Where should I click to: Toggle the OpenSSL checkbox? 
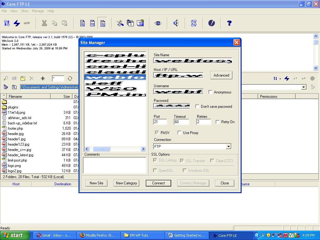tap(155, 170)
